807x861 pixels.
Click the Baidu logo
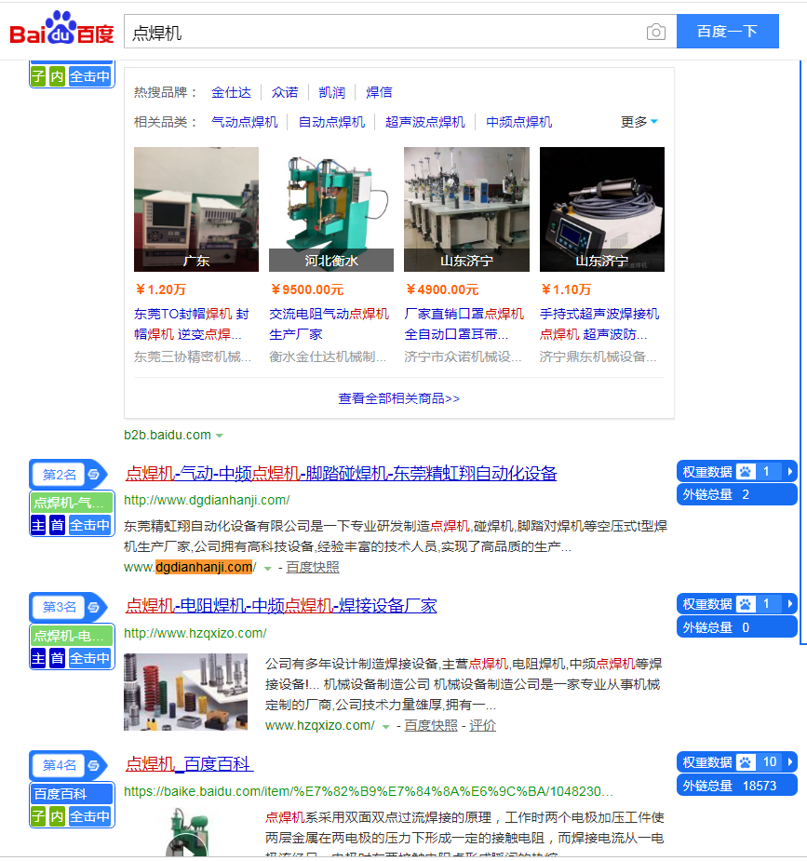tap(61, 29)
